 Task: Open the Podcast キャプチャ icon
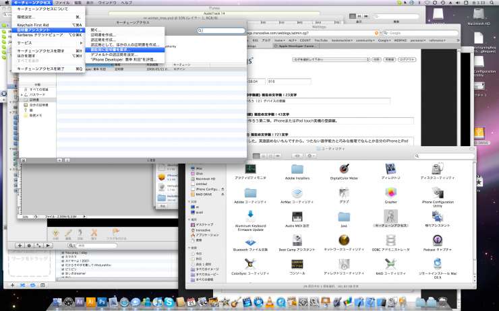pos(438,240)
